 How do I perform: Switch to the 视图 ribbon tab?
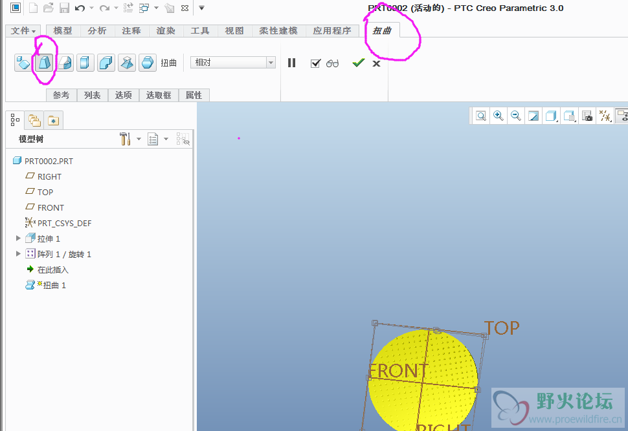pyautogui.click(x=235, y=31)
